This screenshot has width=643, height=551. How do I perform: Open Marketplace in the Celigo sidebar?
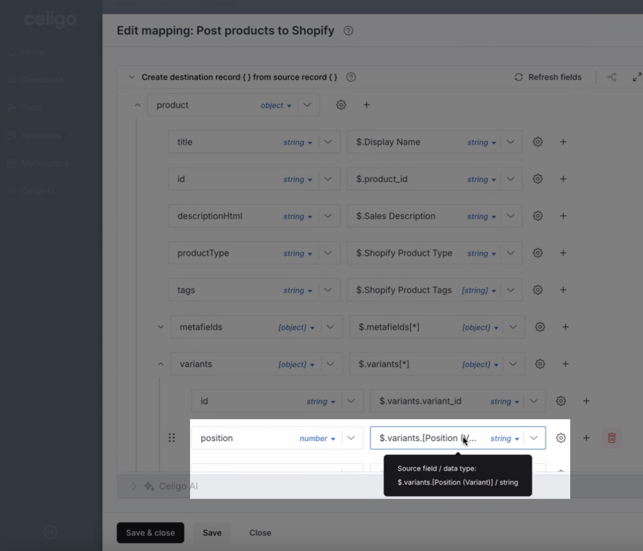pyautogui.click(x=38, y=164)
